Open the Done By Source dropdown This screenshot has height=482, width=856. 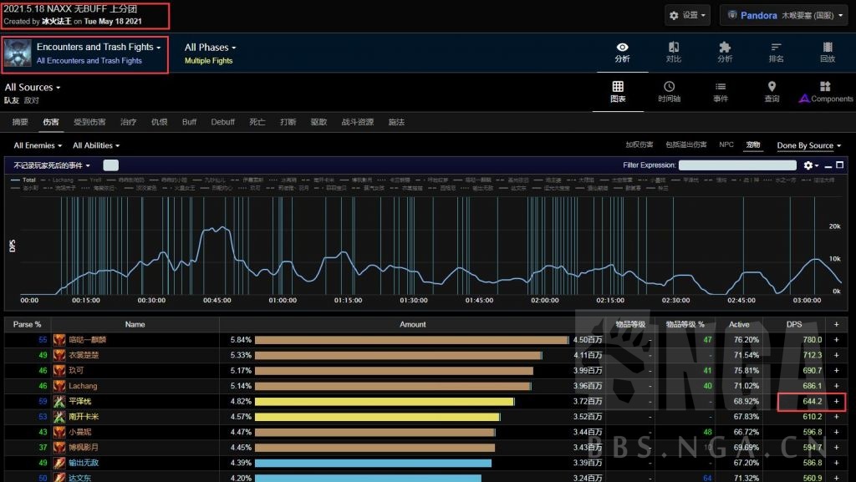pyautogui.click(x=808, y=145)
